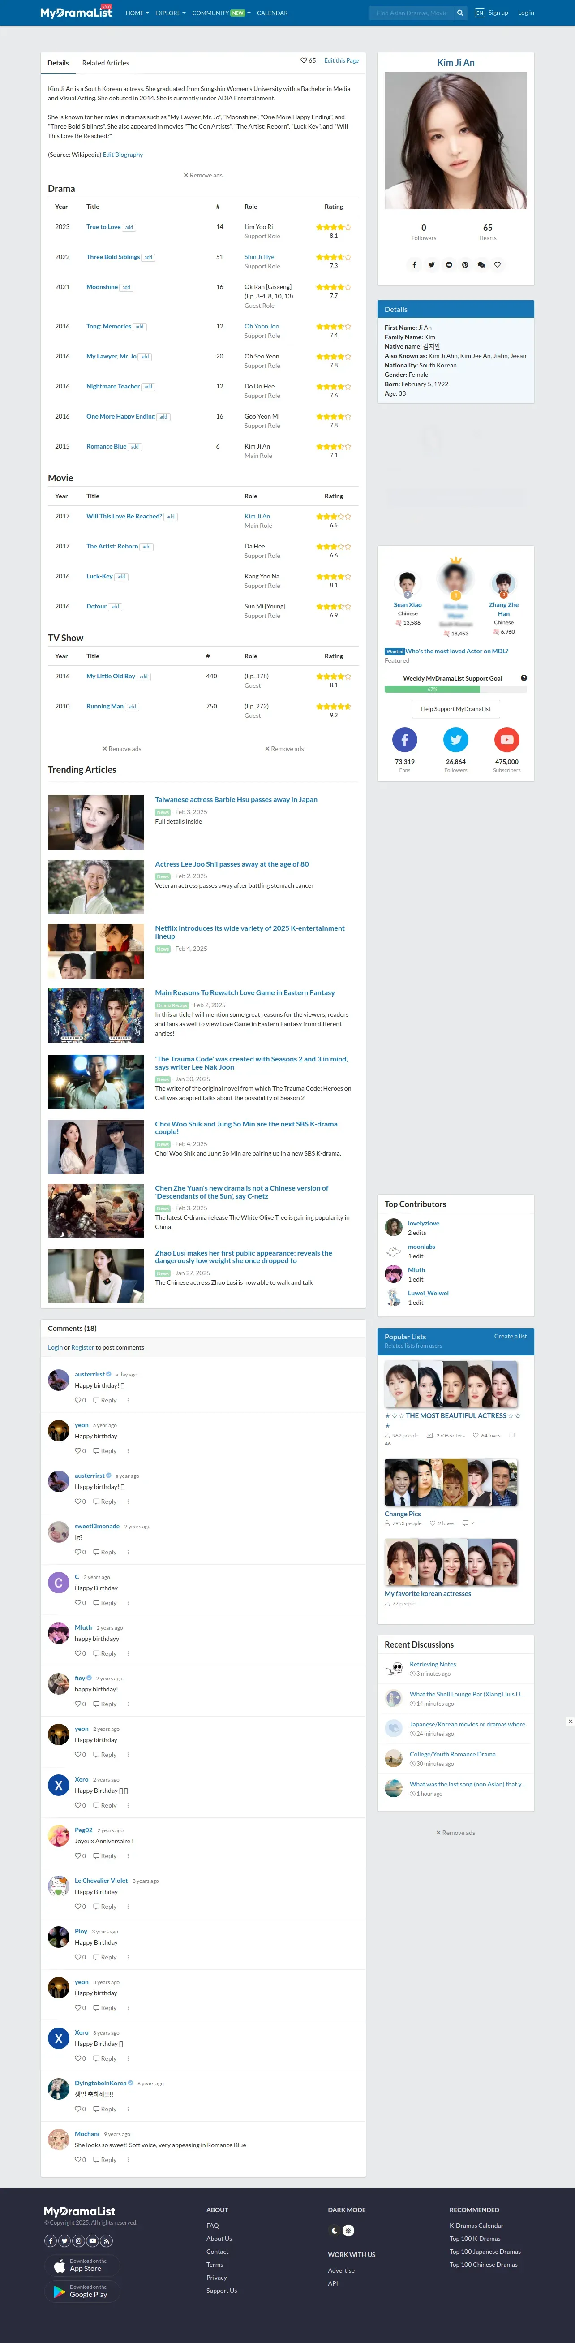This screenshot has width=575, height=2343.
Task: Focus the Find Asian Dramas search field
Action: pyautogui.click(x=412, y=13)
